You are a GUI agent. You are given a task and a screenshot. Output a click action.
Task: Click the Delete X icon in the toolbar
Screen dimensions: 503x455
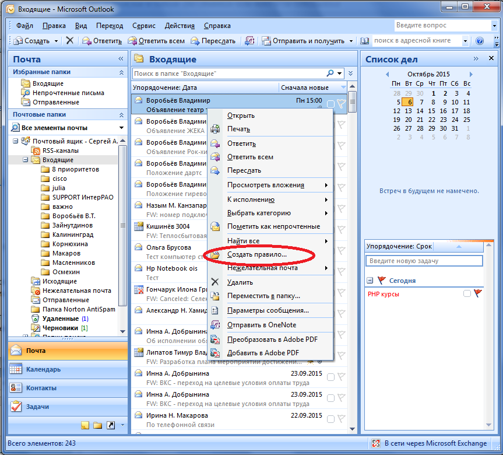[69, 40]
